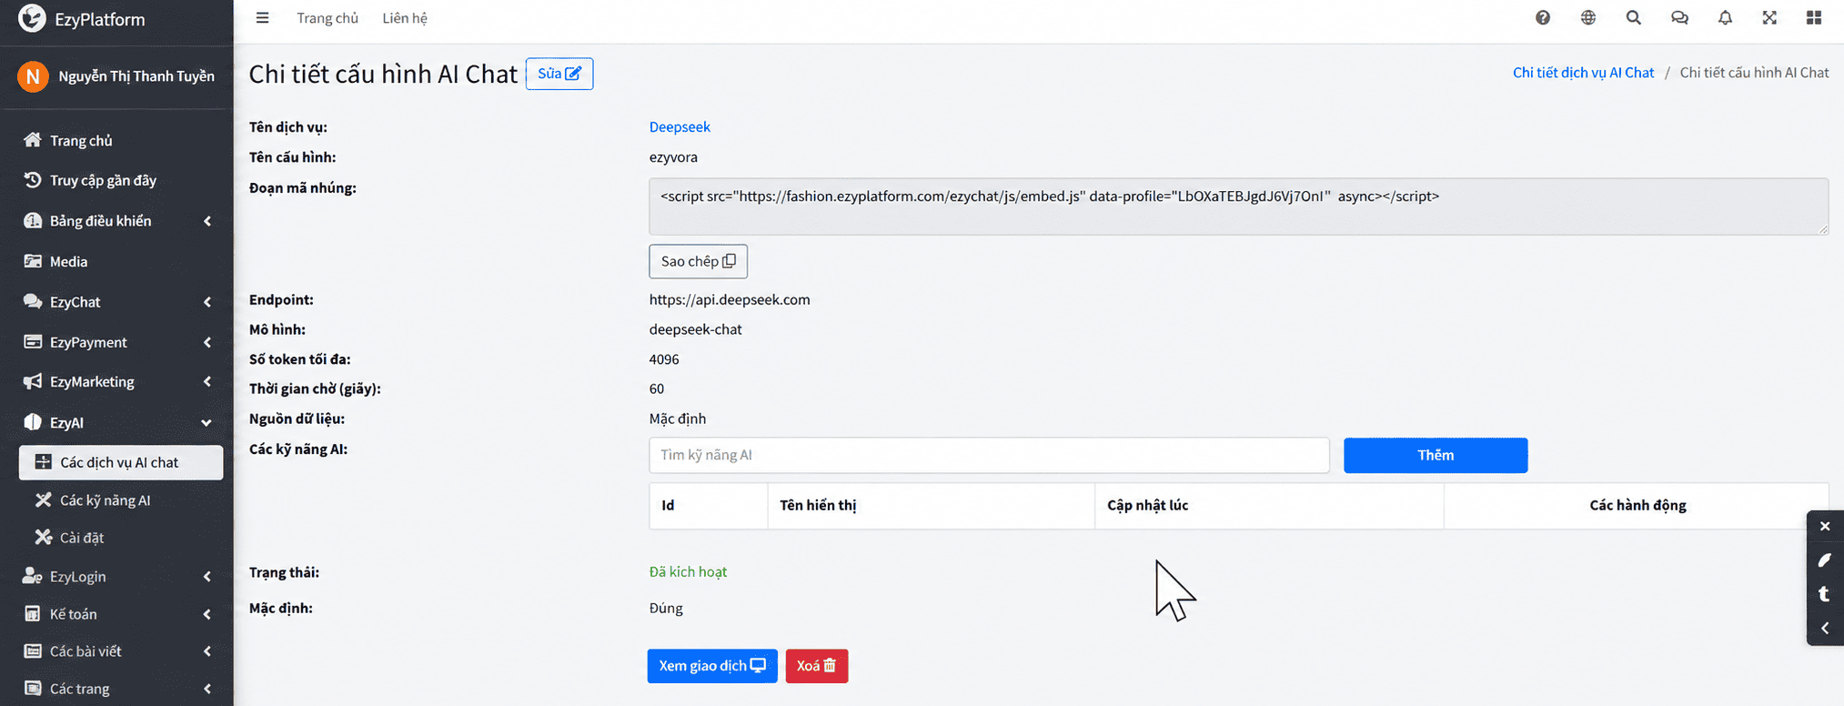The image size is (1844, 706).
Task: Click the model value deepseek-chat
Action: point(695,329)
